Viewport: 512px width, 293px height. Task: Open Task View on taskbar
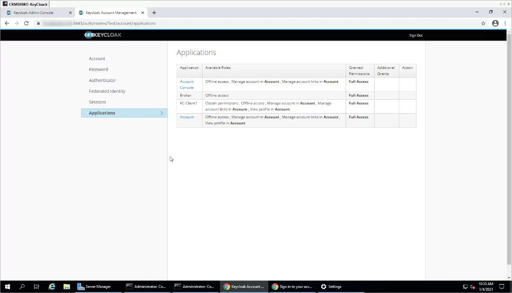coord(36,286)
